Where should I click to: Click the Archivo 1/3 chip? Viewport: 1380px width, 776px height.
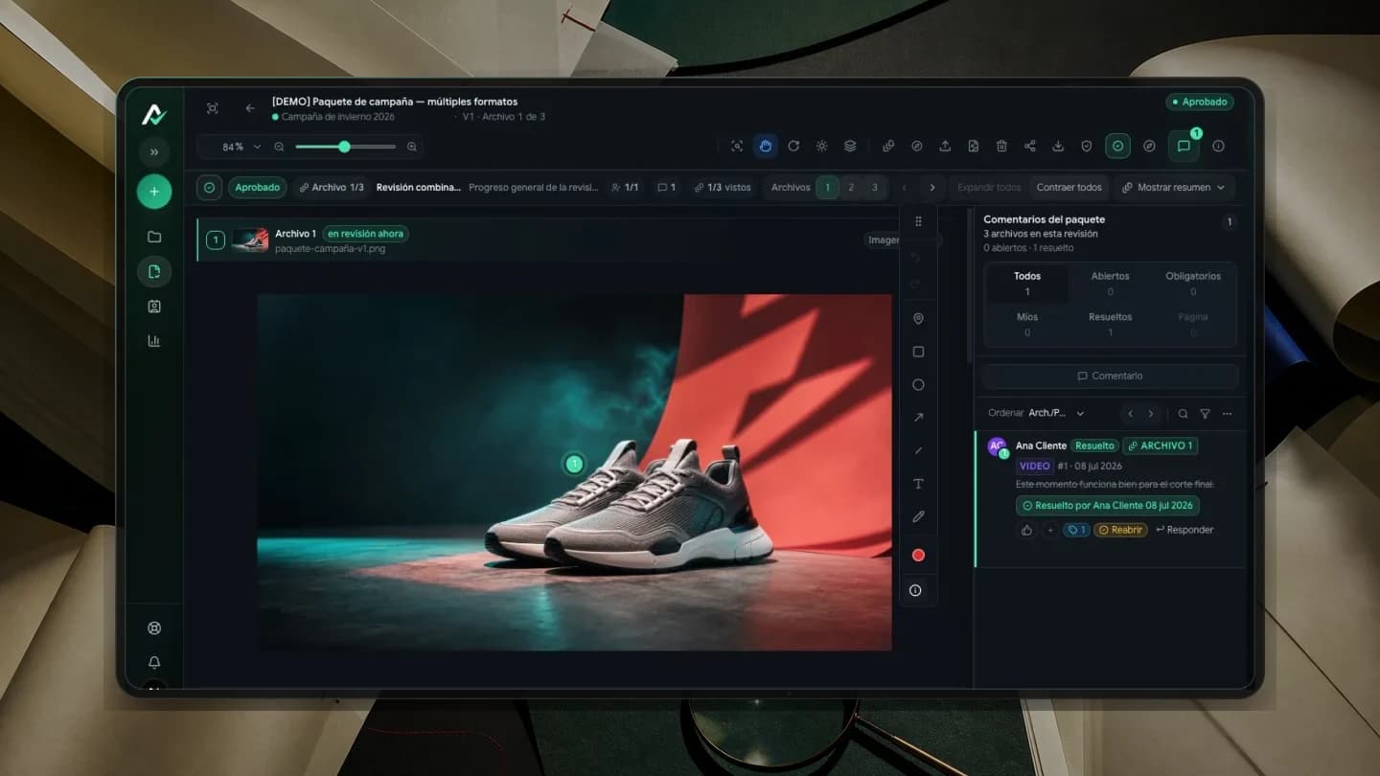[x=331, y=188]
